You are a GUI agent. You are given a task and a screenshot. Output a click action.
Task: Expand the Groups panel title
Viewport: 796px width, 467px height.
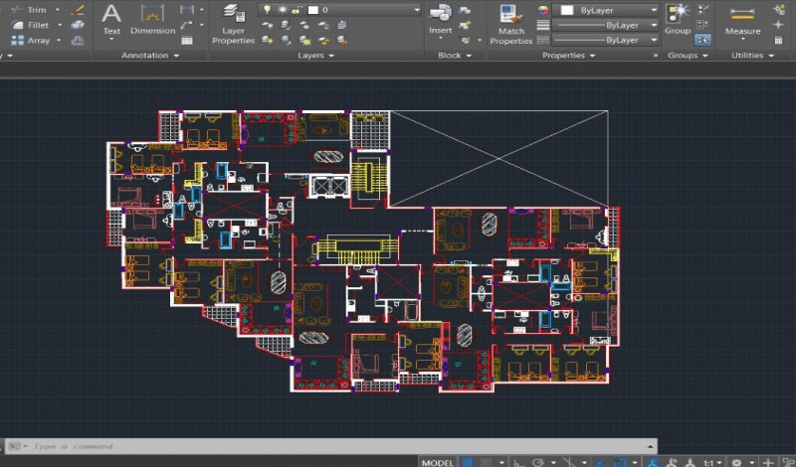(x=688, y=56)
